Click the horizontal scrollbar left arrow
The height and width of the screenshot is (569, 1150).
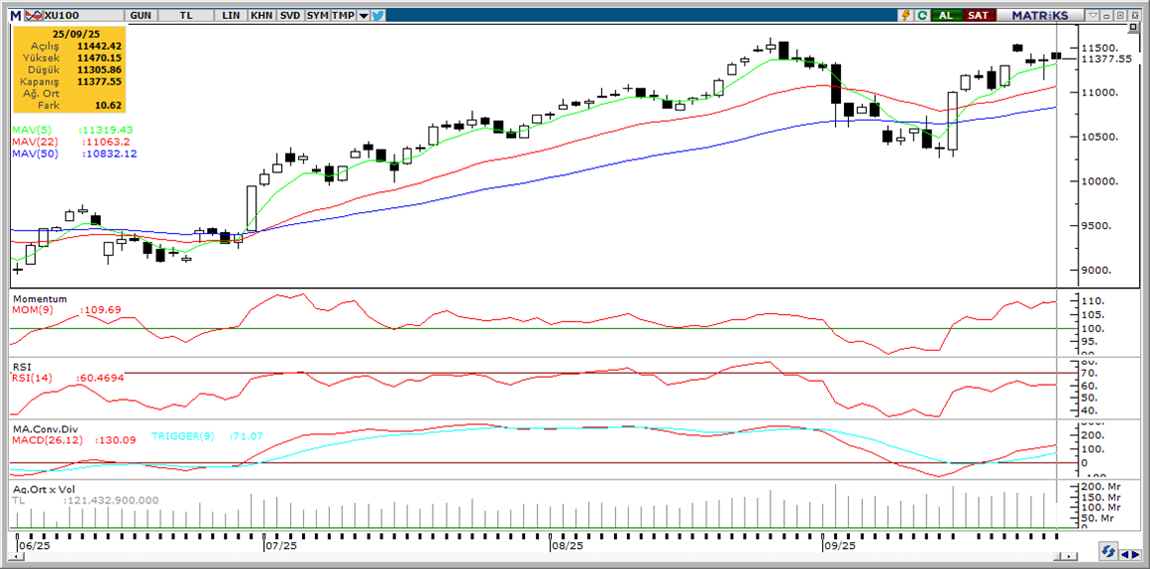coord(18,553)
